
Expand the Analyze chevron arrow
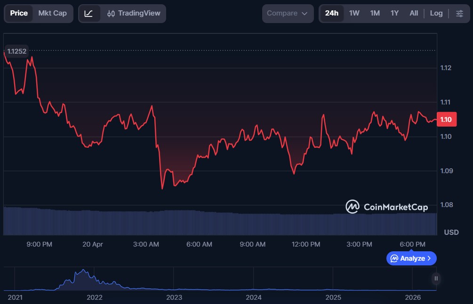pyautogui.click(x=429, y=258)
